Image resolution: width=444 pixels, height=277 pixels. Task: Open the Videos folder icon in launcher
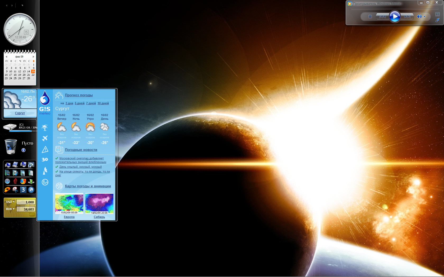point(7,173)
